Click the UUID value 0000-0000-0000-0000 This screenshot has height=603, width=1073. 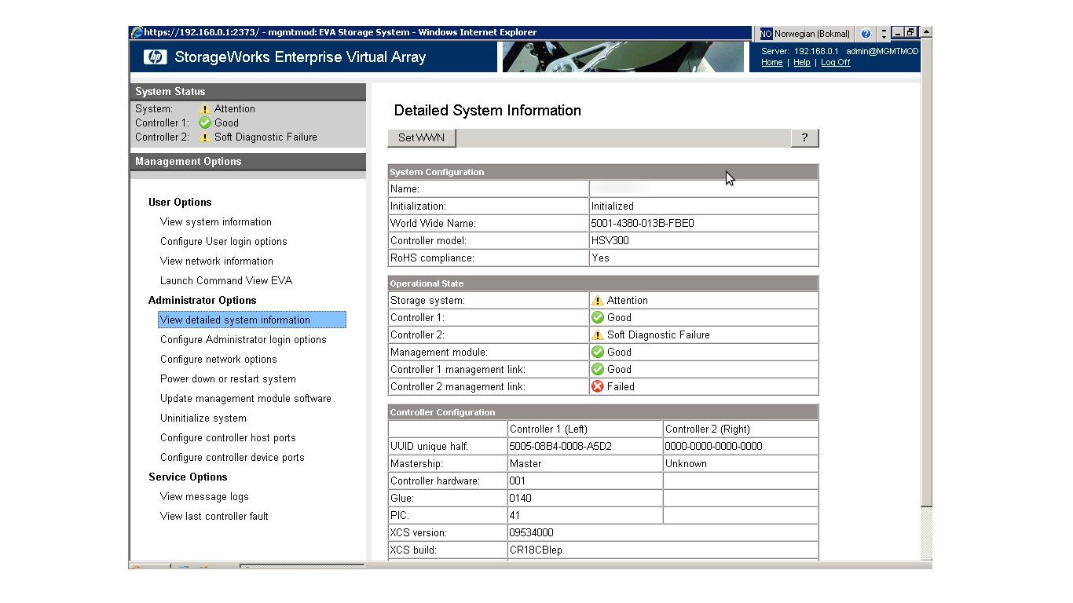click(x=714, y=446)
